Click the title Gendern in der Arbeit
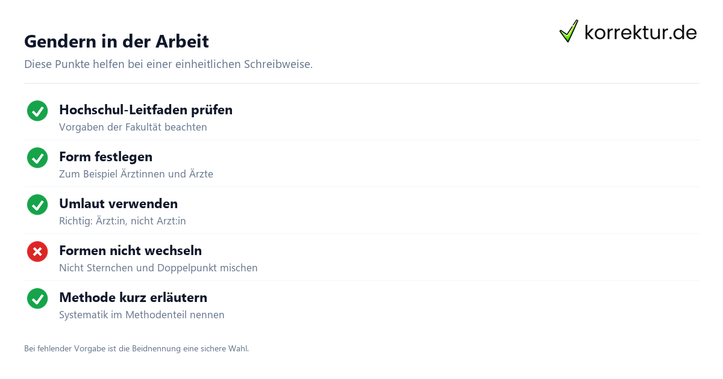This screenshot has height=379, width=723. [116, 42]
